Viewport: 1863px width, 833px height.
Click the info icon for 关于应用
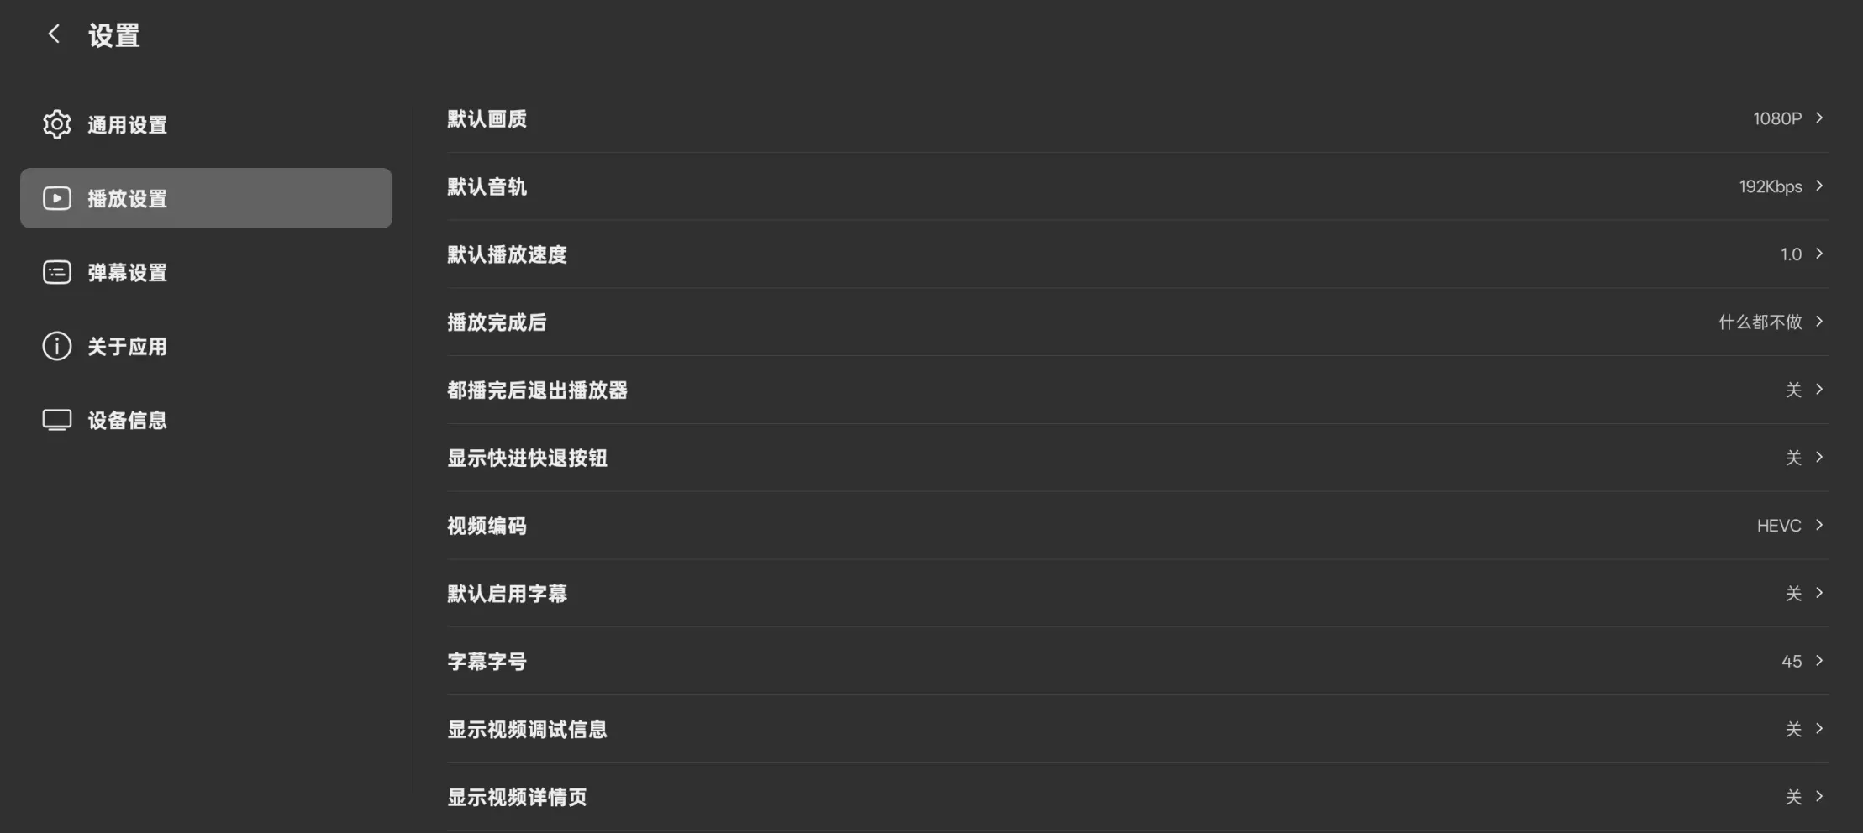57,346
